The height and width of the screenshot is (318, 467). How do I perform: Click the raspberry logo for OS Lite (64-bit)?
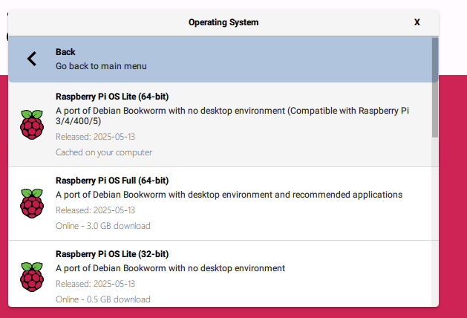(x=31, y=125)
